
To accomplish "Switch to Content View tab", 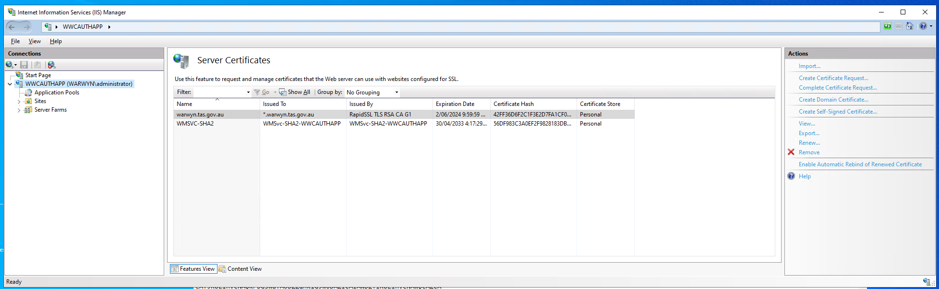I will pyautogui.click(x=240, y=269).
